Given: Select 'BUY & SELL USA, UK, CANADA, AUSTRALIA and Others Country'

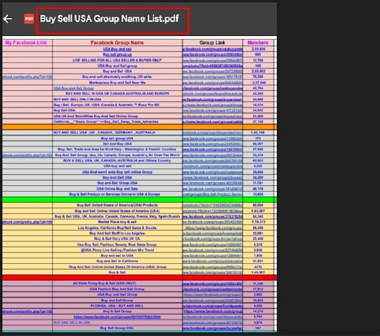Looking at the screenshot, I should coord(117,161).
